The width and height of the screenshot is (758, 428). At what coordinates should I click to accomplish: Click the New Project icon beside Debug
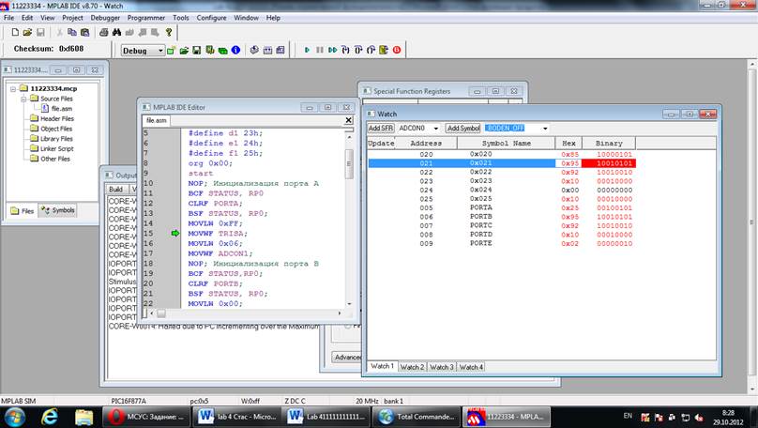click(171, 50)
